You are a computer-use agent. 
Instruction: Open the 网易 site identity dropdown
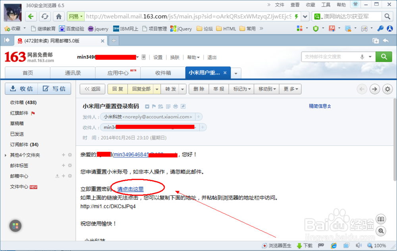pos(76,17)
